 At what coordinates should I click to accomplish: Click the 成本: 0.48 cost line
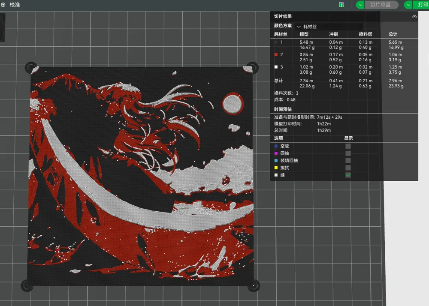click(285, 100)
